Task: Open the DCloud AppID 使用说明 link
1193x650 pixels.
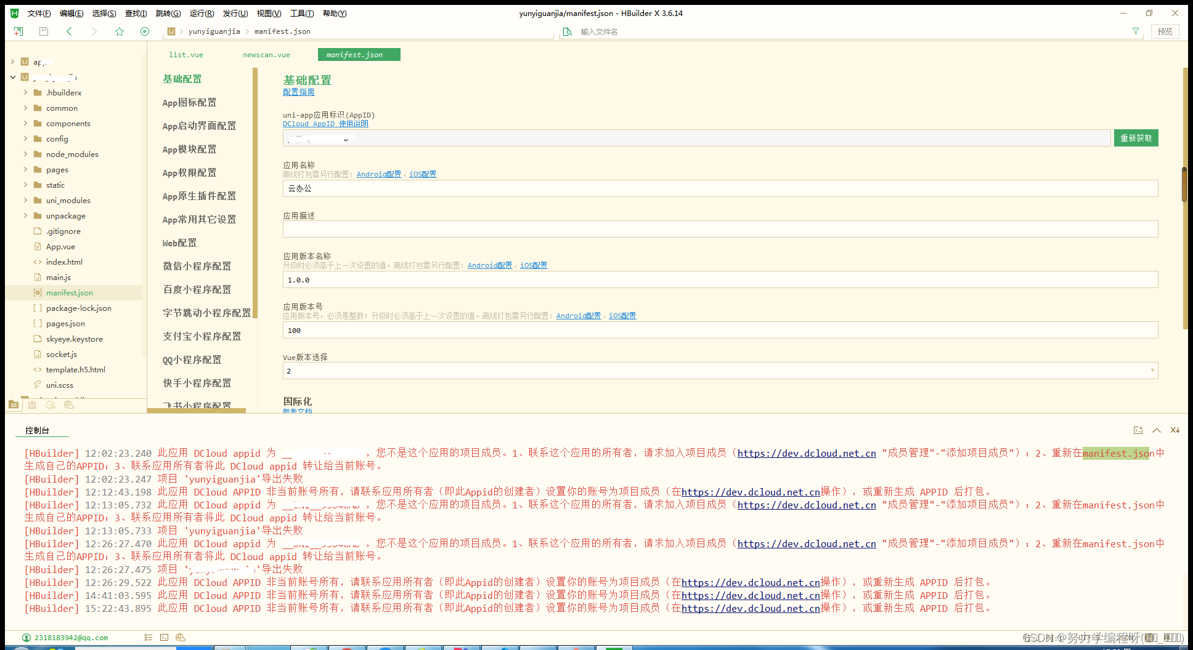Action: pos(325,124)
